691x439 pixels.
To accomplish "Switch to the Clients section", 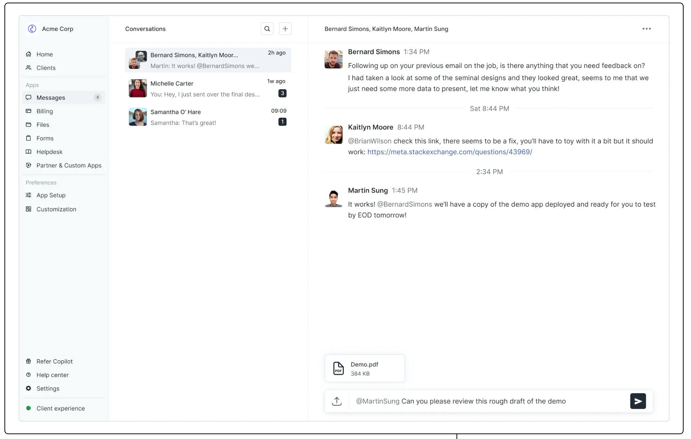I will [46, 68].
